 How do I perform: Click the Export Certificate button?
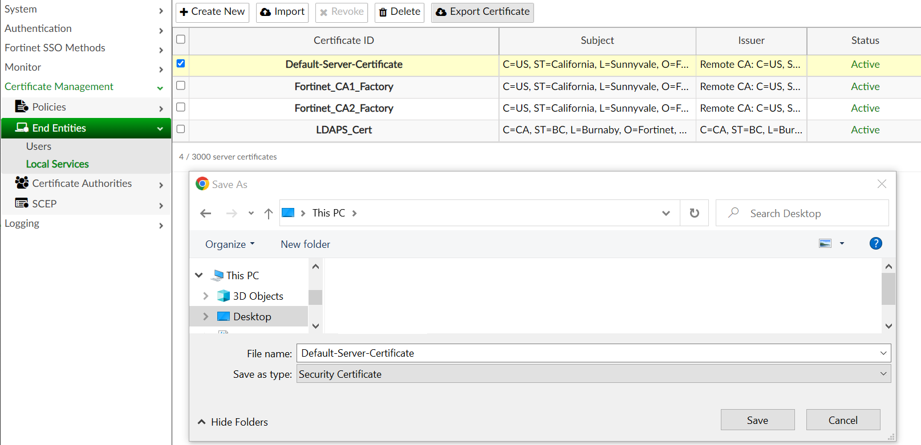pos(482,12)
